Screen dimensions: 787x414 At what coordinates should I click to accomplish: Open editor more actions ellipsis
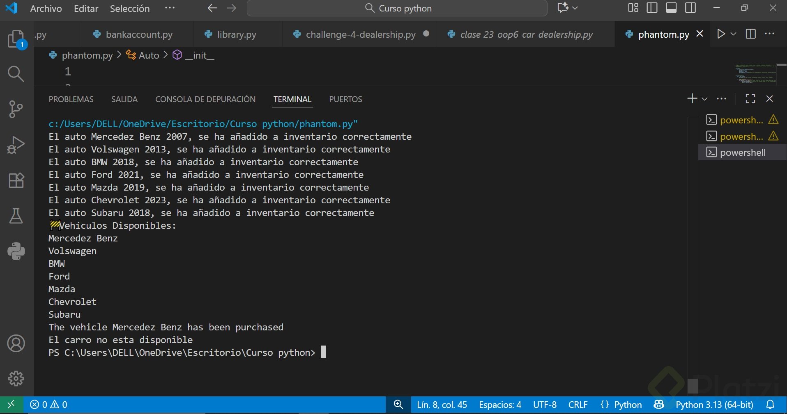coord(770,34)
